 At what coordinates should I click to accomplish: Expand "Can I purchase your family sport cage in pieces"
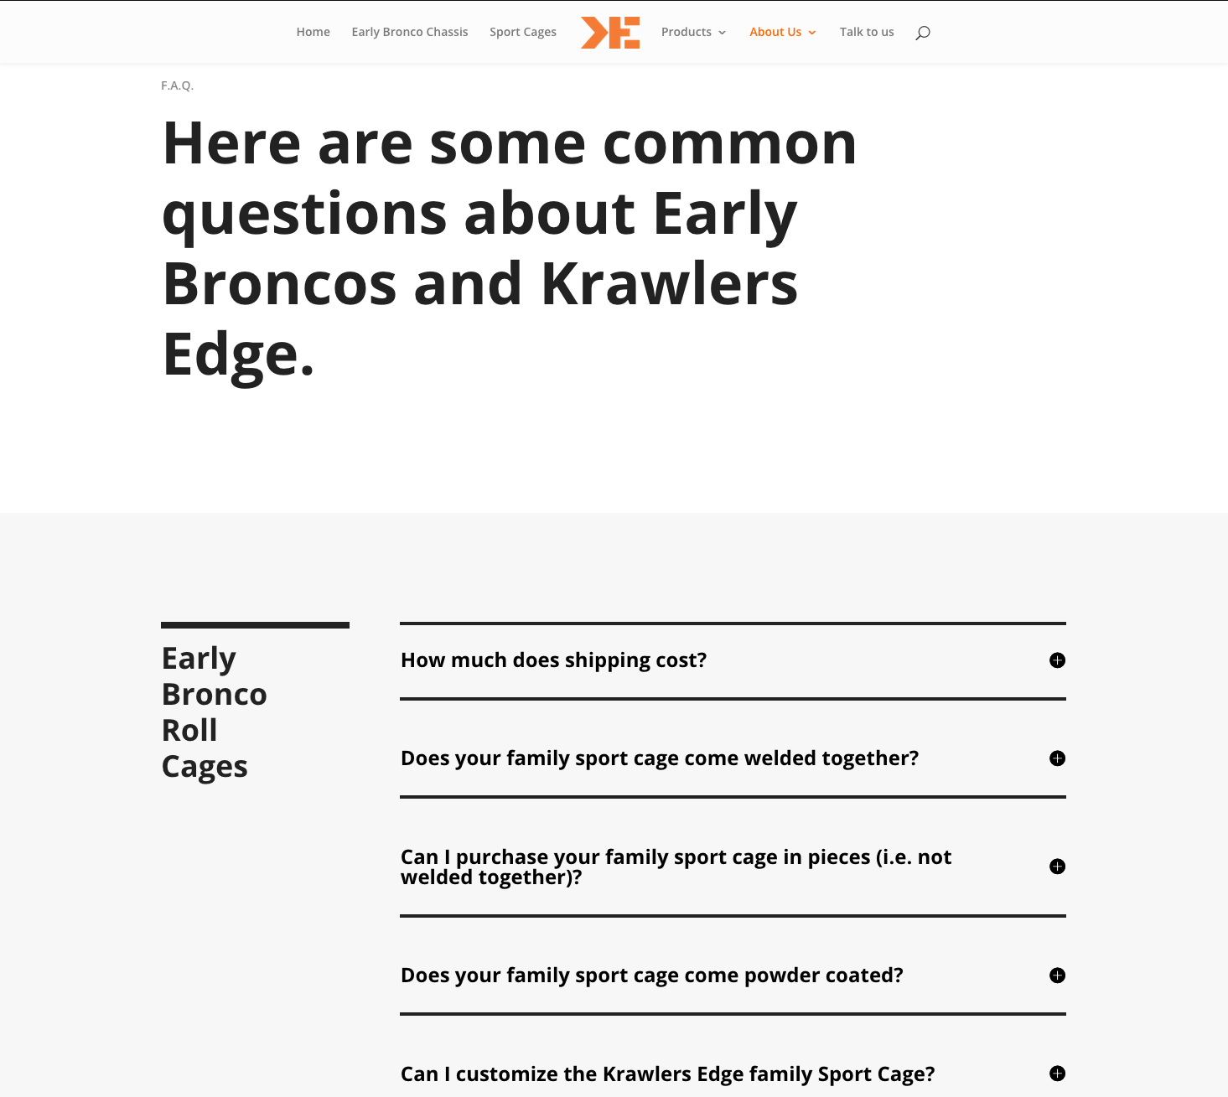(676, 867)
